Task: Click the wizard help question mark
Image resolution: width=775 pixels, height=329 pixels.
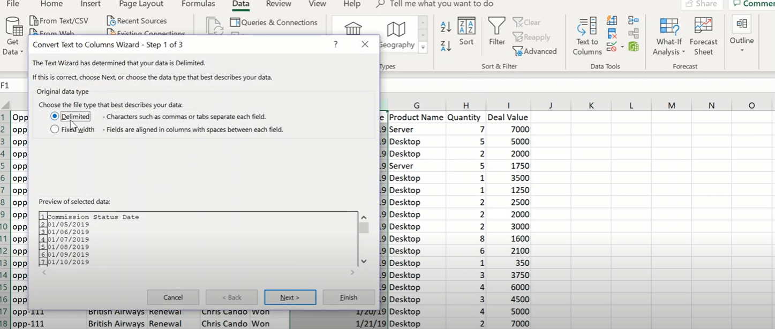Action: click(335, 44)
